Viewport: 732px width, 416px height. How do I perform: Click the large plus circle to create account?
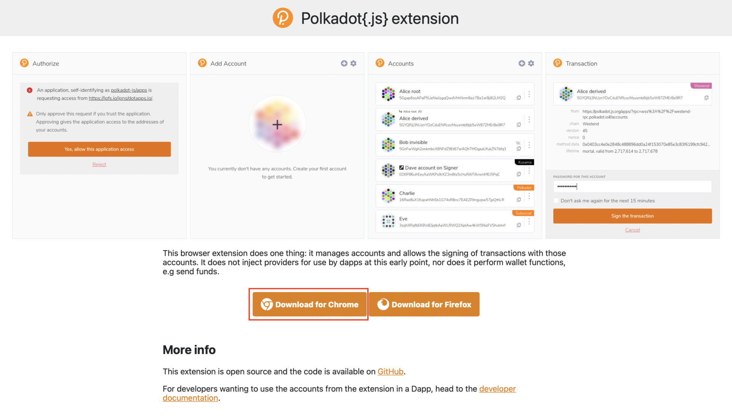[x=277, y=124]
